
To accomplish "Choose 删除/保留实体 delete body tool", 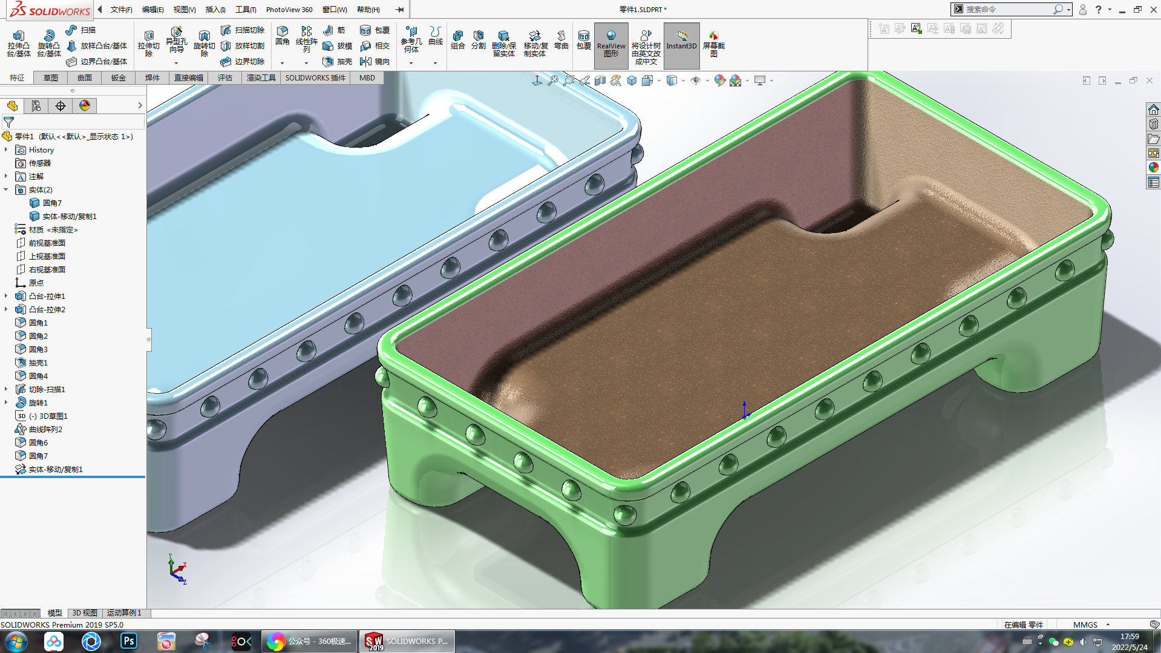I will 504,44.
